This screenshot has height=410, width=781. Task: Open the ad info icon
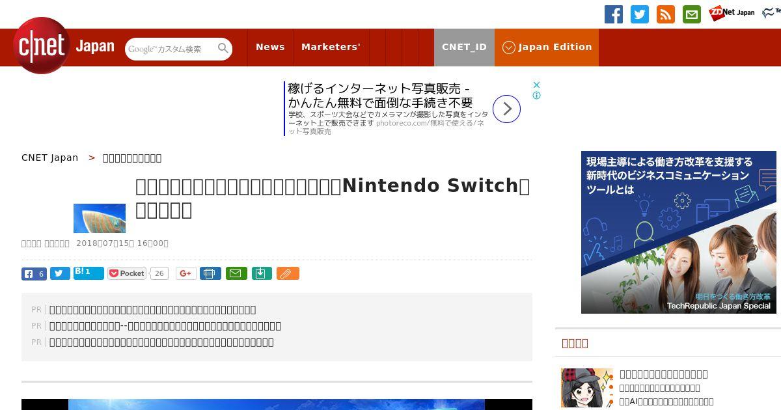[x=536, y=95]
